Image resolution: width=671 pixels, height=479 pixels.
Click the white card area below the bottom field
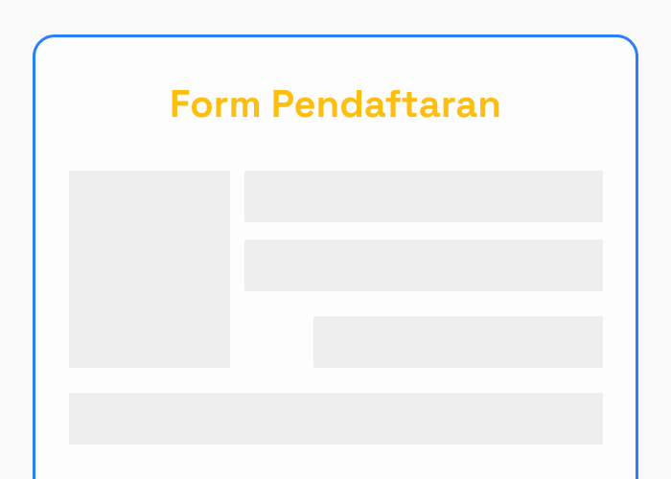[335, 462]
